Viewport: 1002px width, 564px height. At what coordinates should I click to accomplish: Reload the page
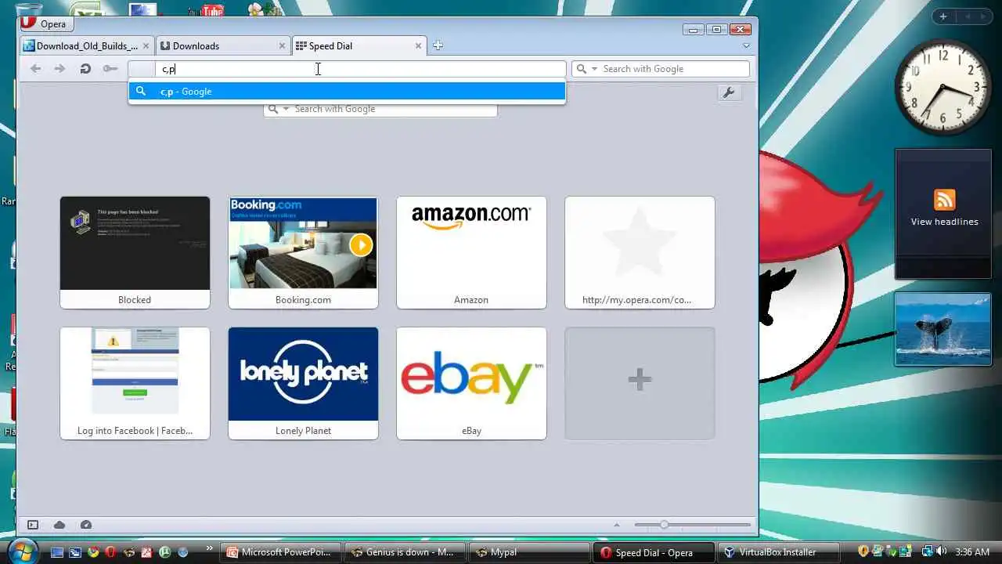coord(85,69)
